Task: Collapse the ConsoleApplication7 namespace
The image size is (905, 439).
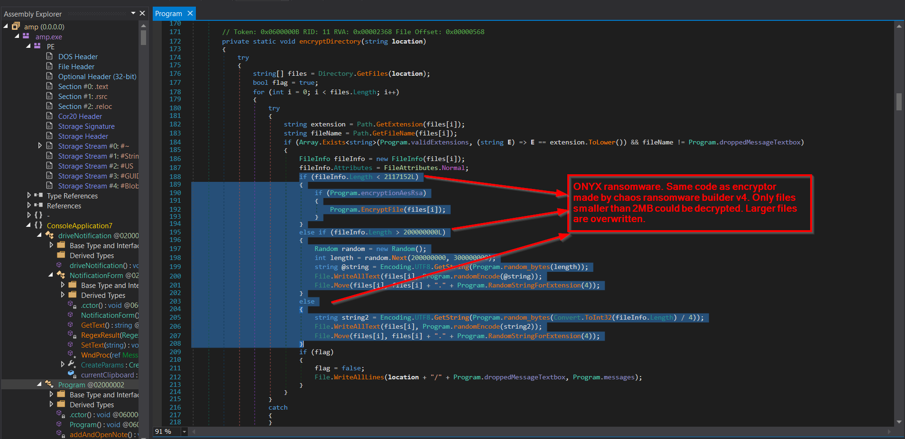Action: (28, 225)
